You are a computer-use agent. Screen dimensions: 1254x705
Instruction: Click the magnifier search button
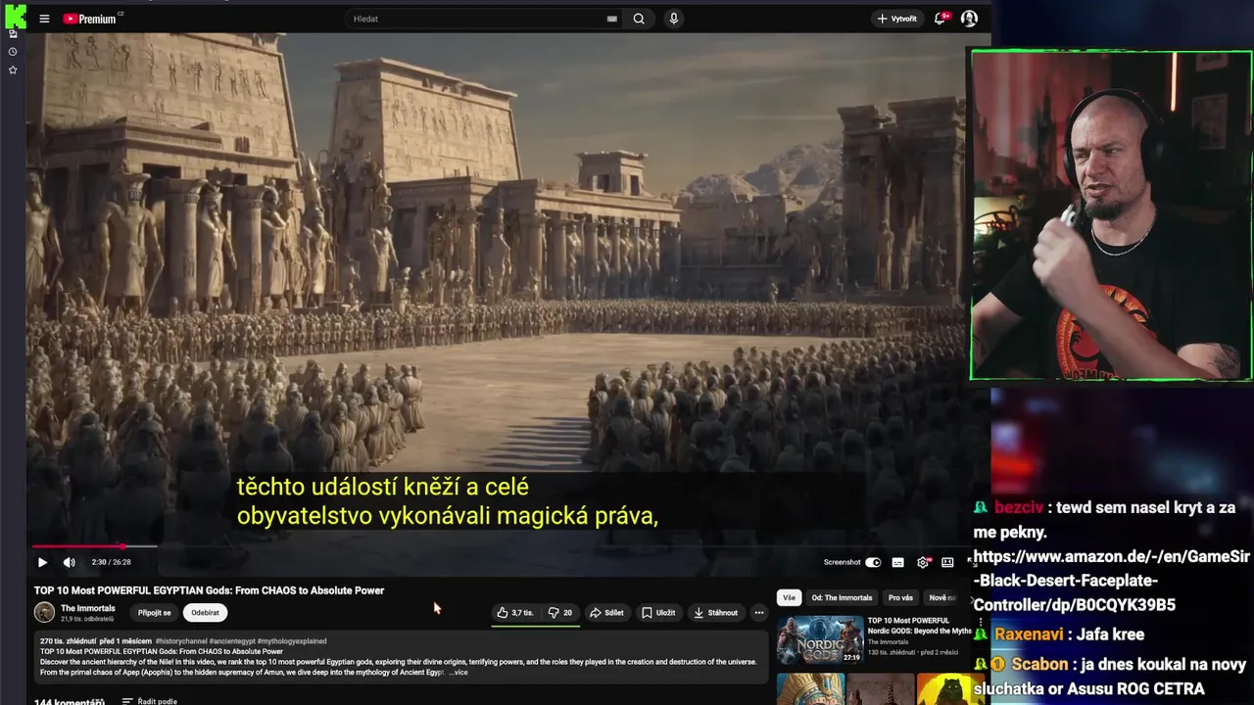click(x=639, y=19)
